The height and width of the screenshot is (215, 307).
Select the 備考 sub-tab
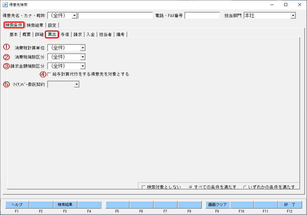(121, 34)
